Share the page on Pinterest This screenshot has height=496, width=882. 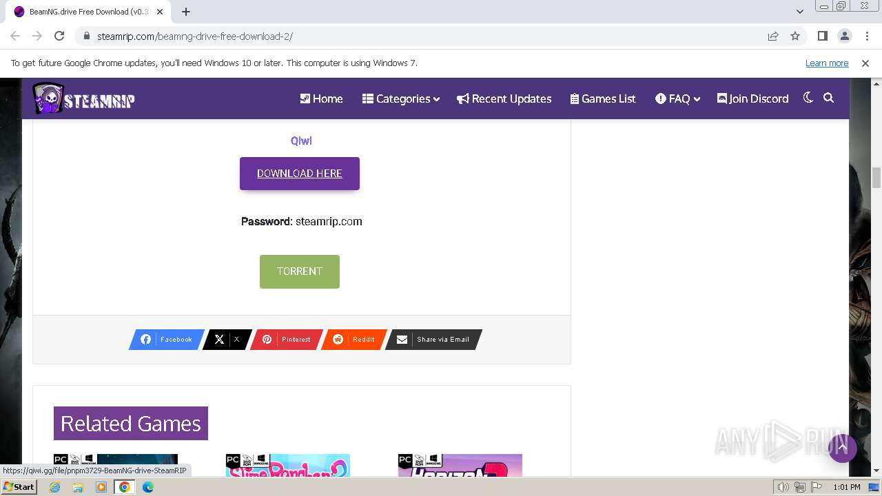[x=286, y=340]
